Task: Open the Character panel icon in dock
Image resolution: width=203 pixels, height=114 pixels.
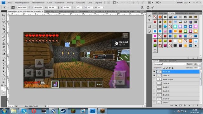Action: tap(149, 16)
